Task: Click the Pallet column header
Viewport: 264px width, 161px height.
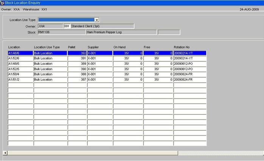Action: pos(72,47)
